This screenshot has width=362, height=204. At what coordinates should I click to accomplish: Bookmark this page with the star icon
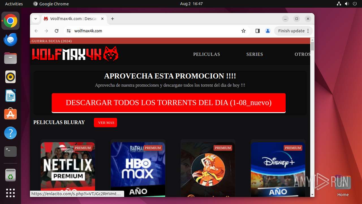[x=244, y=31]
